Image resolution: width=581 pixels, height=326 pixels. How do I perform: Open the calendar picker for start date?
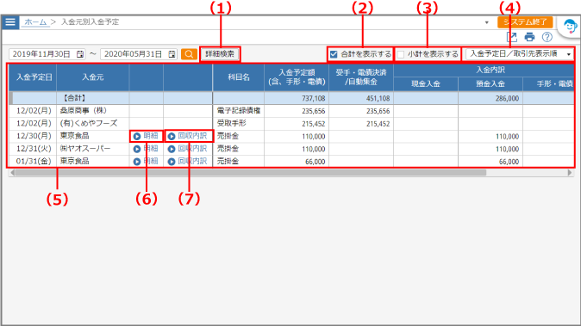pyautogui.click(x=79, y=54)
